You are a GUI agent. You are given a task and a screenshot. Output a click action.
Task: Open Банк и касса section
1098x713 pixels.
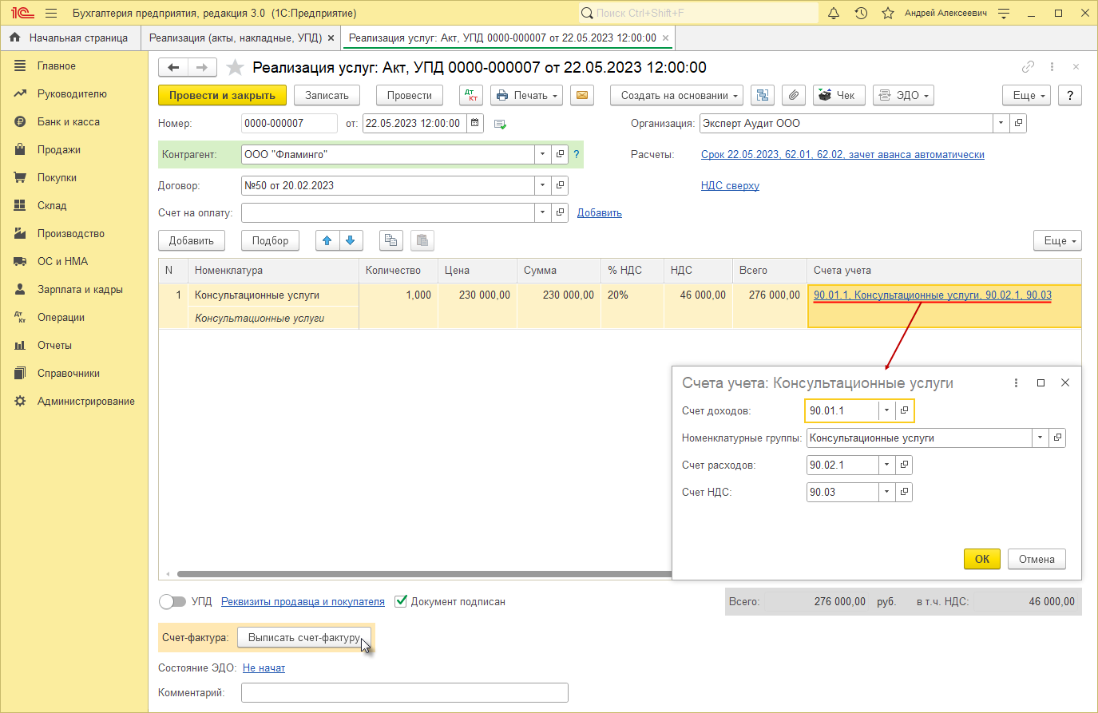pyautogui.click(x=68, y=121)
